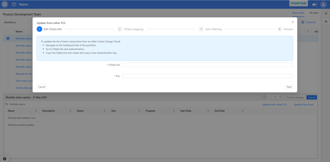Close the Update from other FCC dialog
The image size is (330, 162).
click(293, 22)
